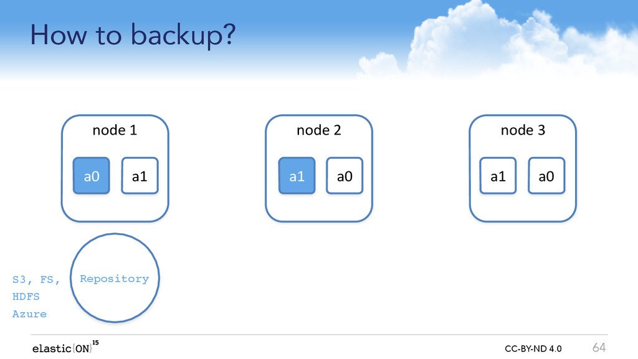
Task: Click the blue a1 shard in node 2
Action: click(297, 175)
